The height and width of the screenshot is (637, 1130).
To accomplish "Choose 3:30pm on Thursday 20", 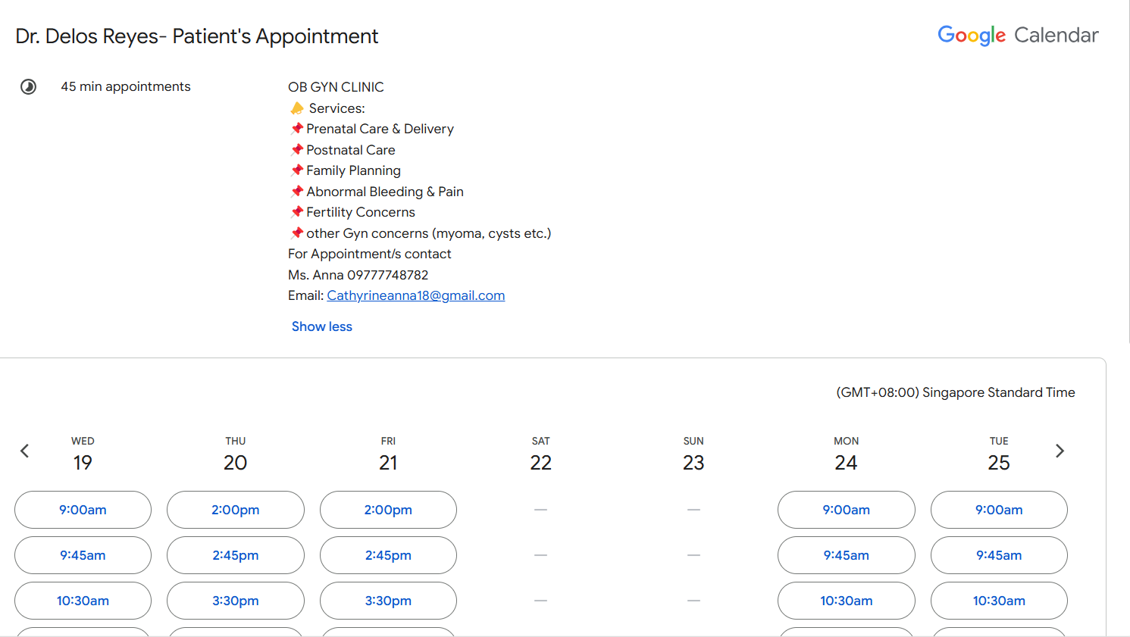I will pos(236,601).
